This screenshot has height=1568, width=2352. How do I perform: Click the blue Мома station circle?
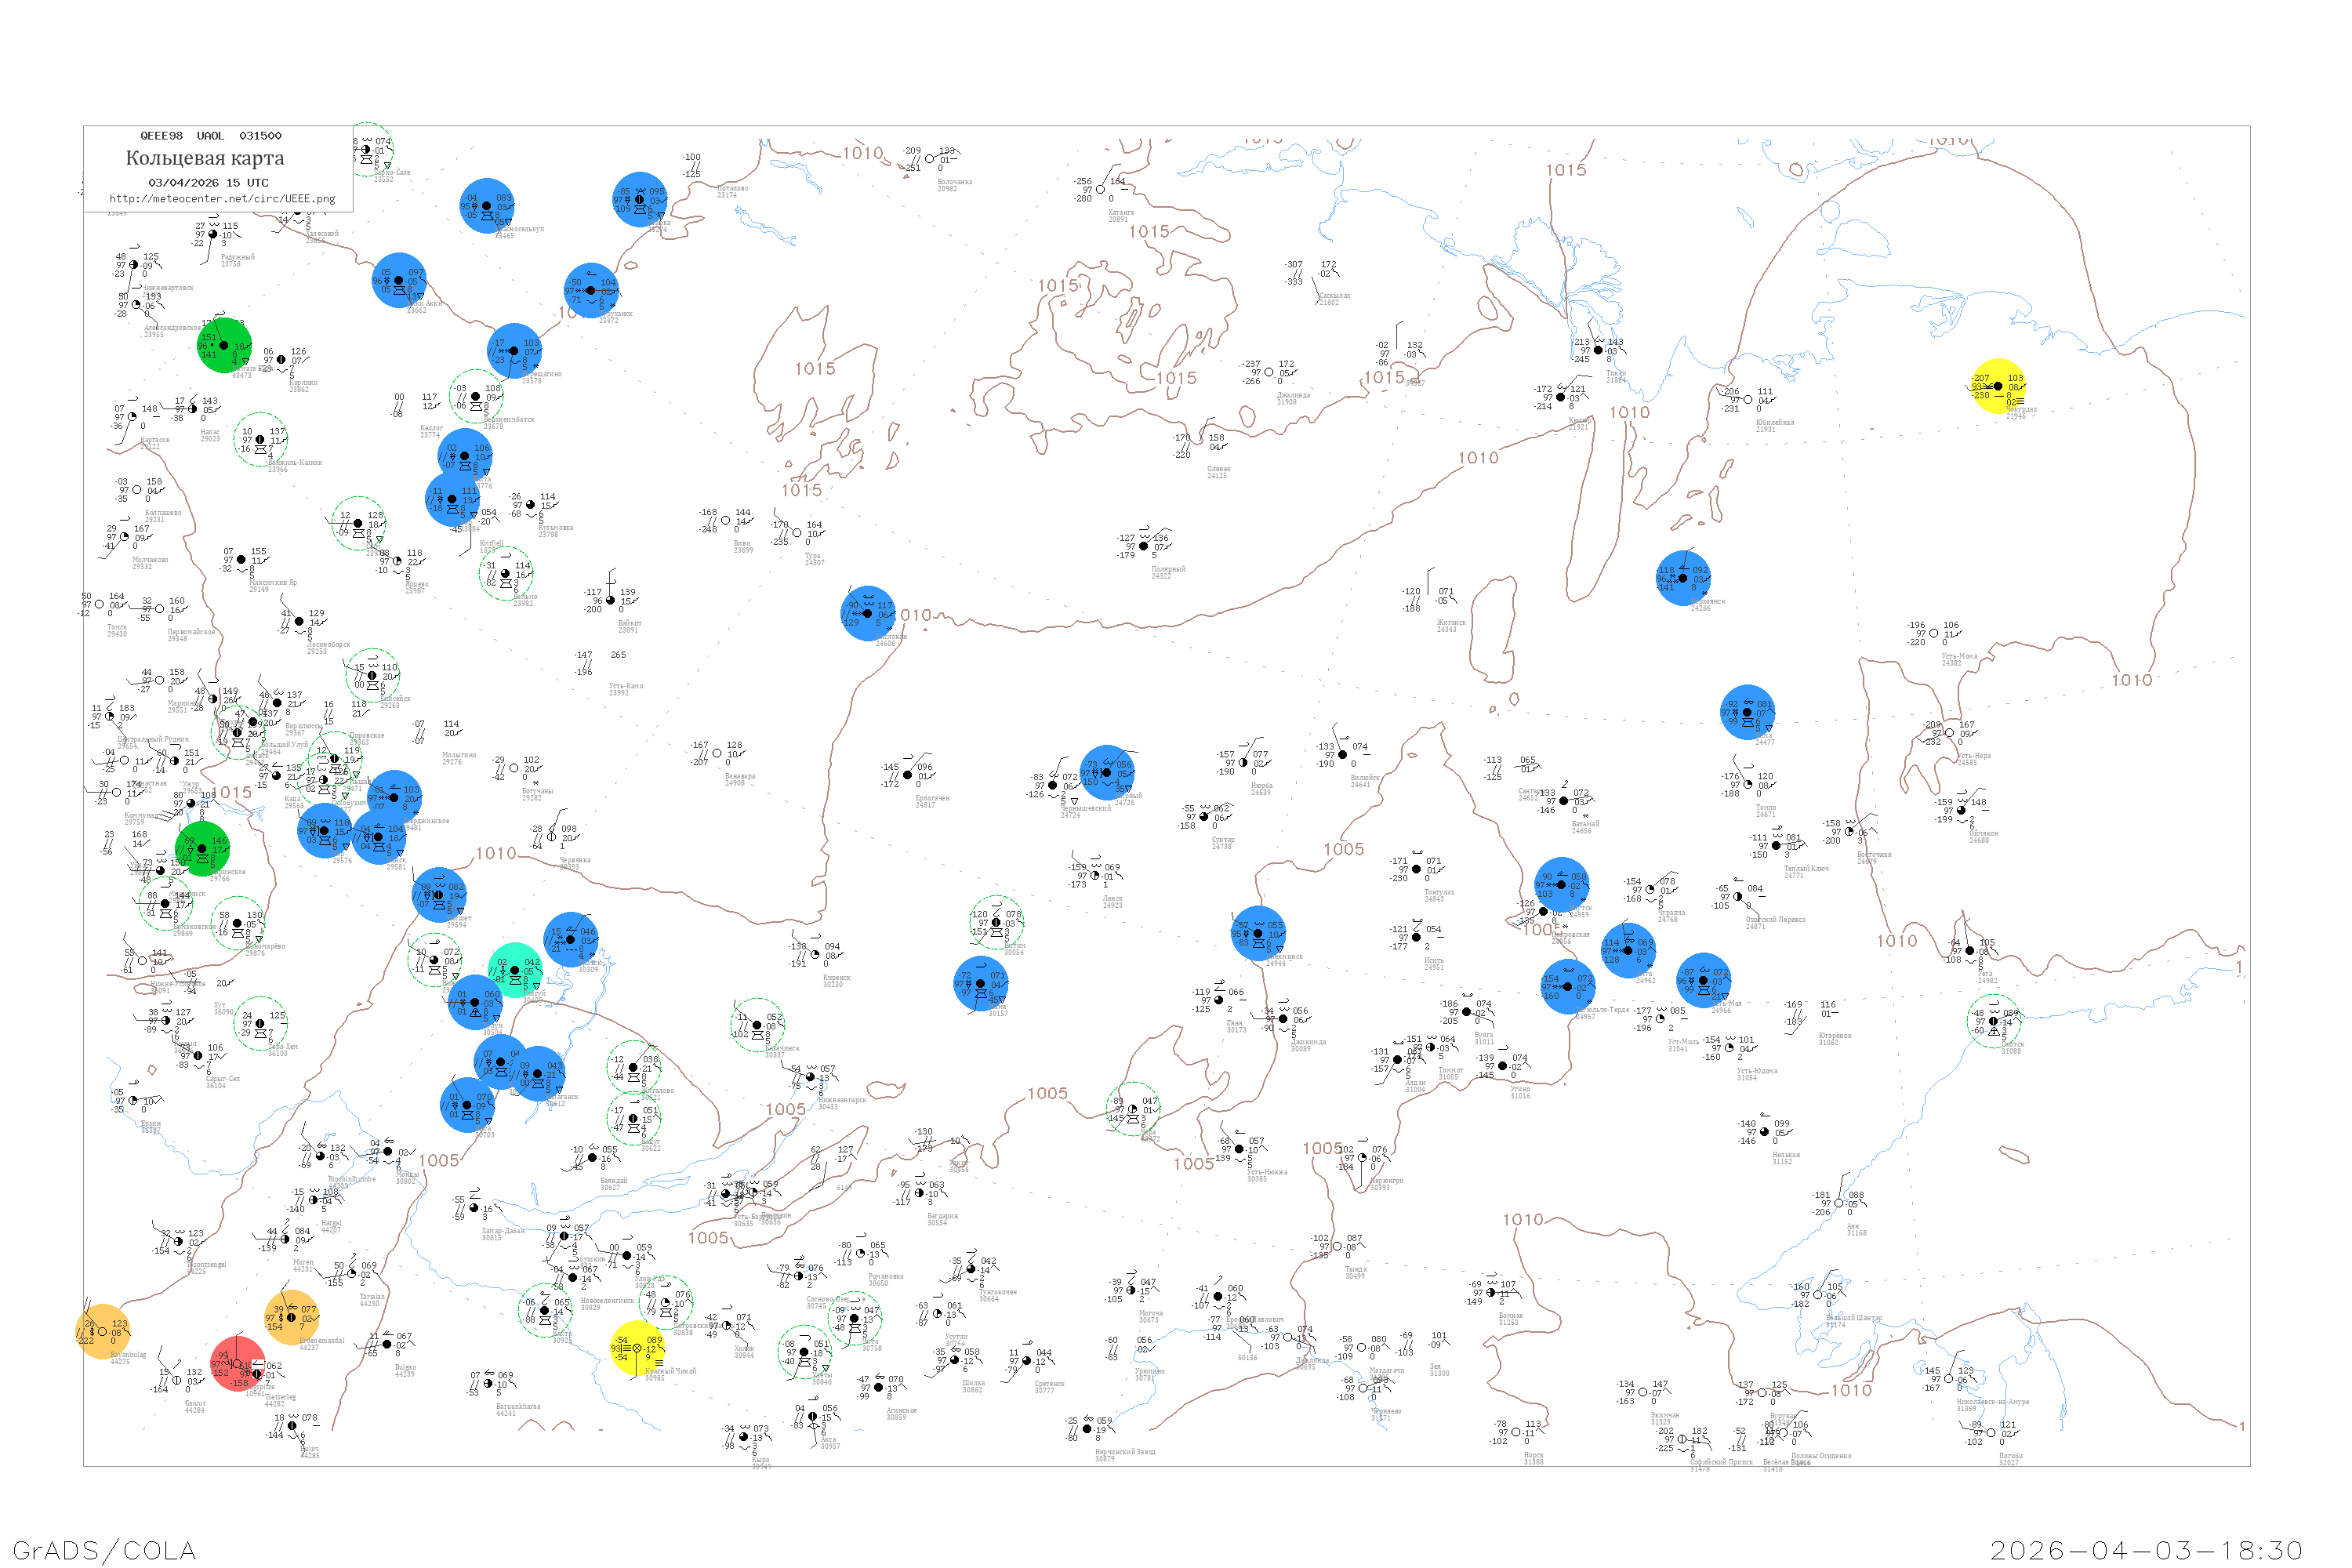pyautogui.click(x=1747, y=712)
